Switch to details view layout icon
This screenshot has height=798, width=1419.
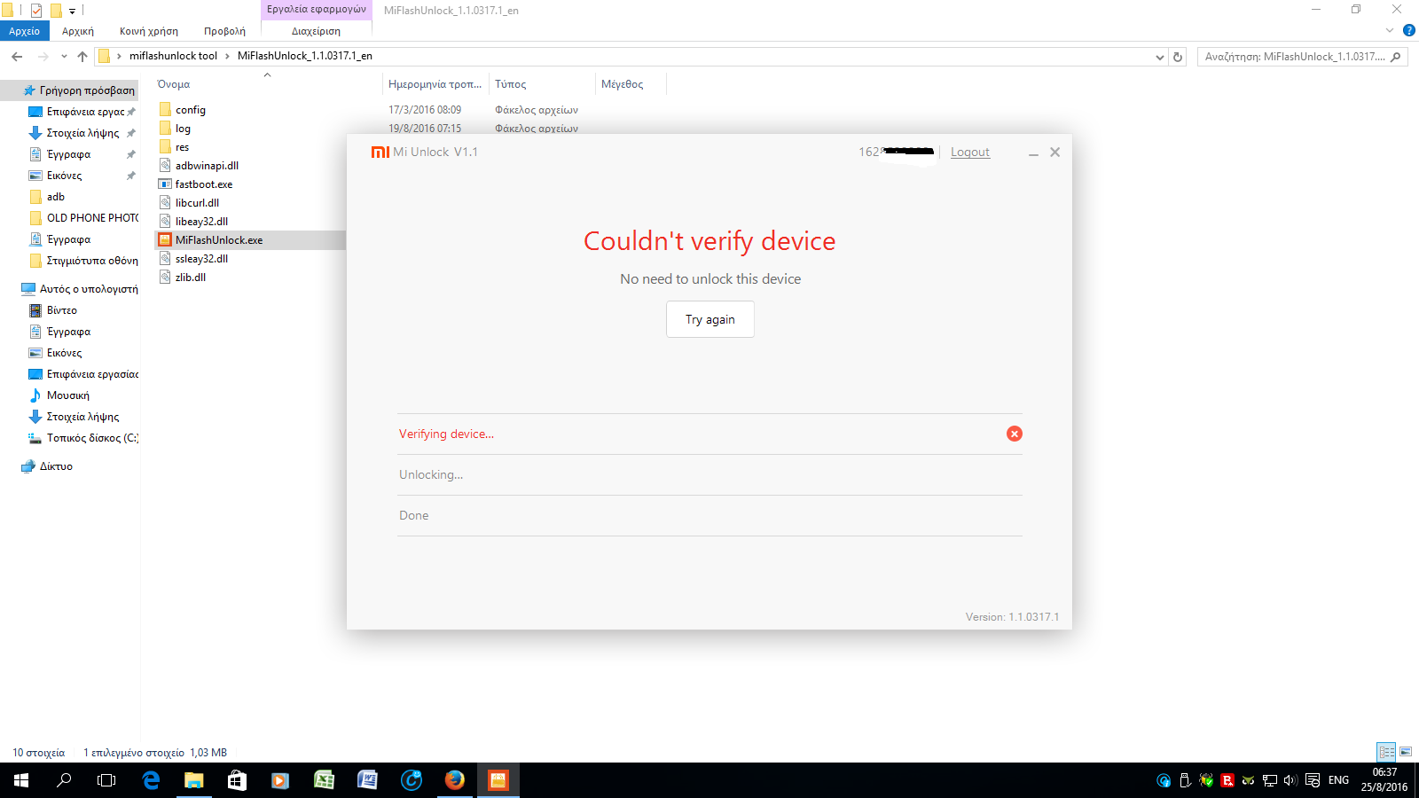1386,752
